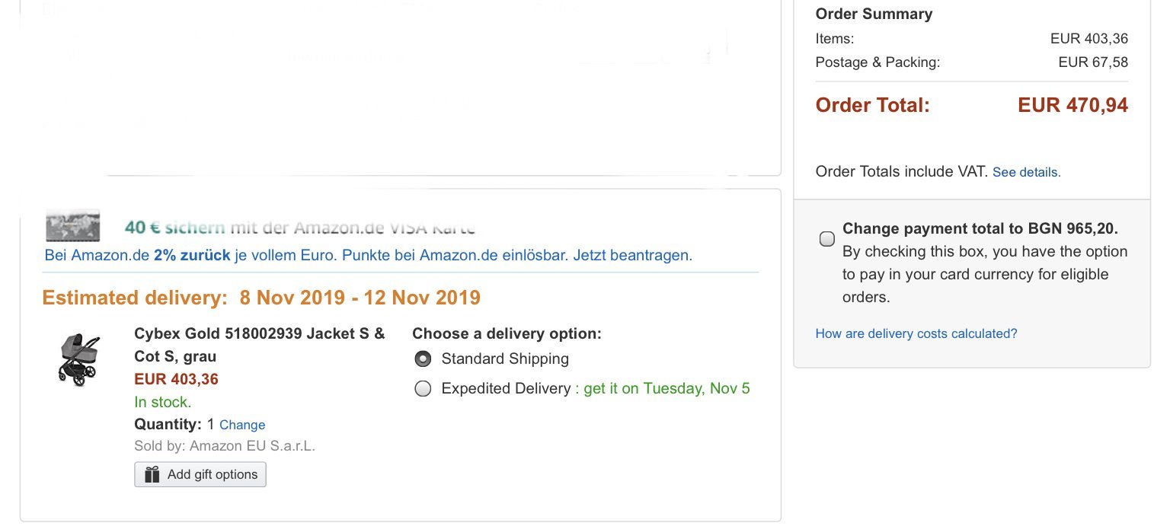1170x529 pixels.
Task: Open the Cybex stroller product thumbnail
Action: pos(78,359)
